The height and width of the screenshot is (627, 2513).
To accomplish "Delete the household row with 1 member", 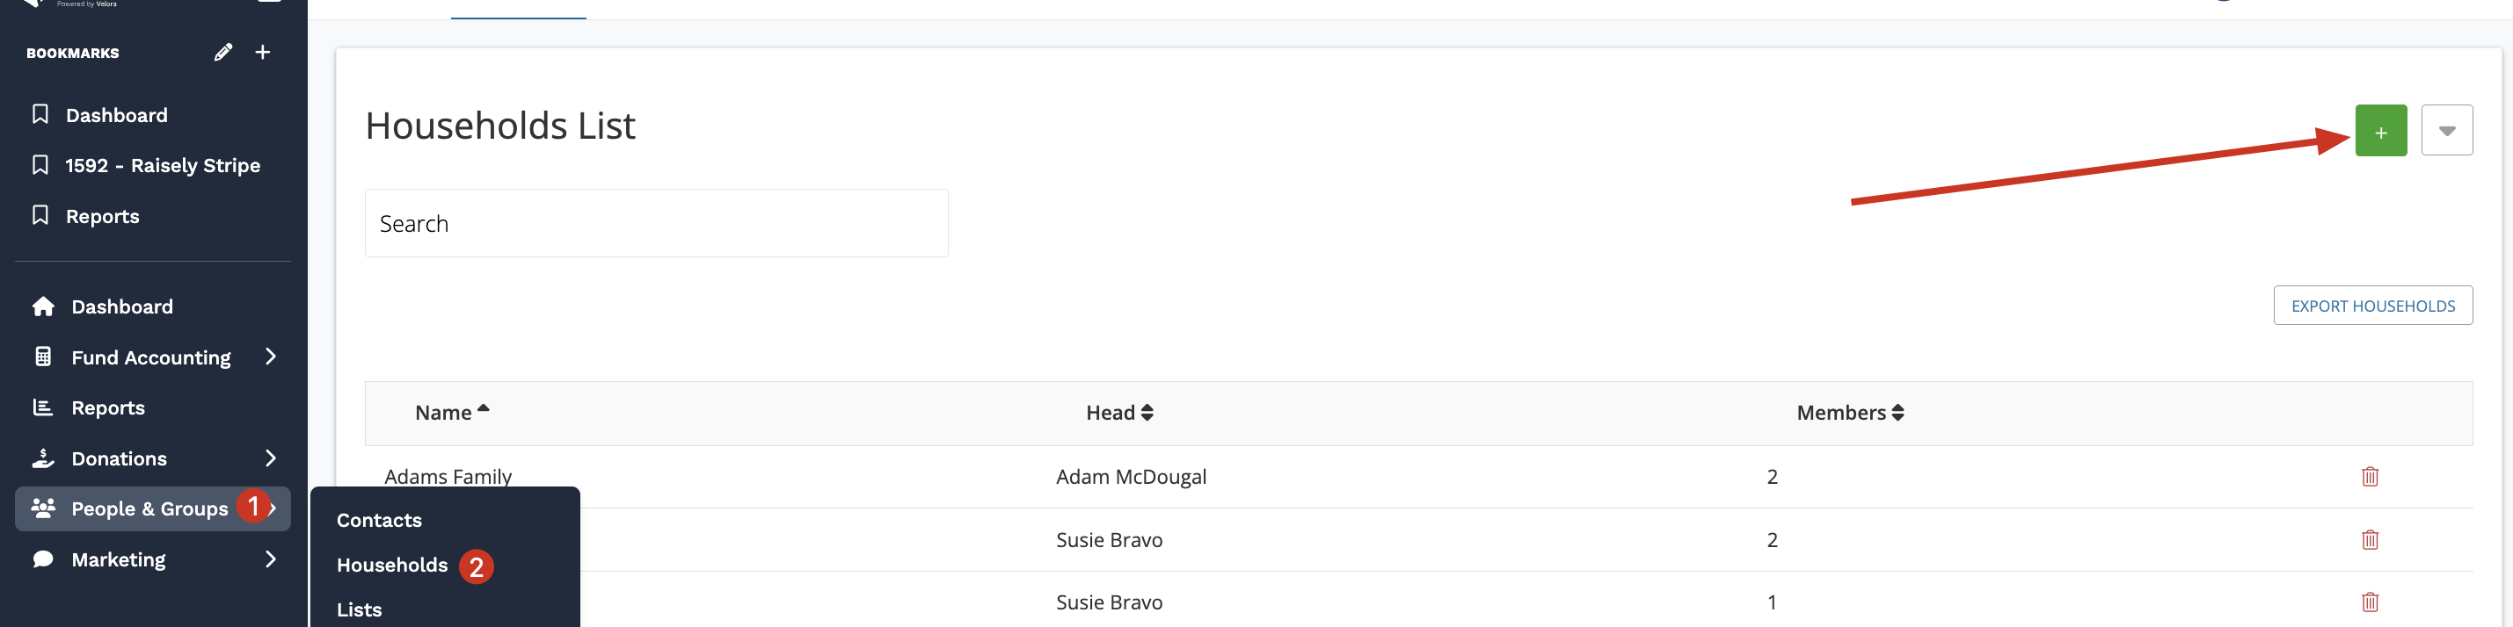I will (x=2369, y=602).
